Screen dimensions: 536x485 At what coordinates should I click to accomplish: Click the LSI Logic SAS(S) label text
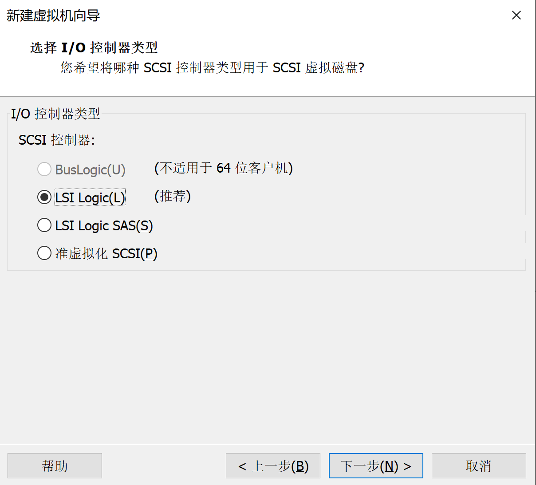point(104,226)
